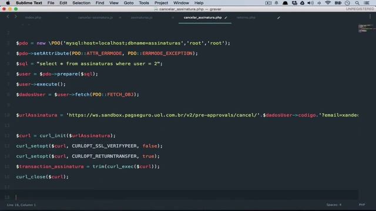Open the Project menu
This screenshot has height=211, width=376.
pos(161,3)
